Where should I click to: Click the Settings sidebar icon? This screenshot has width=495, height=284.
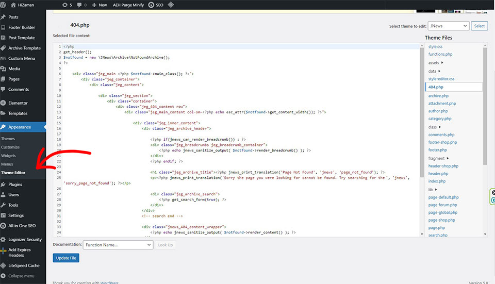tap(3, 215)
